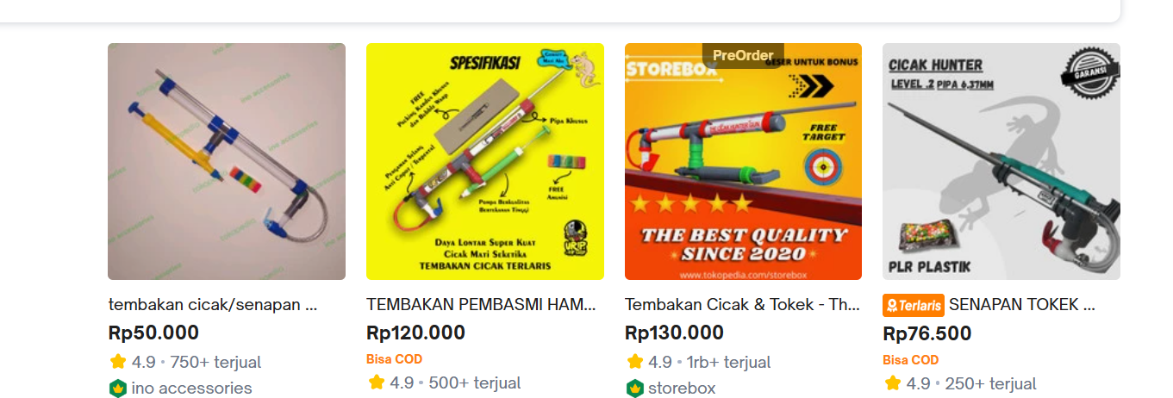Click Bisa COD label under Rp76.500
1173x398 pixels.
(911, 360)
